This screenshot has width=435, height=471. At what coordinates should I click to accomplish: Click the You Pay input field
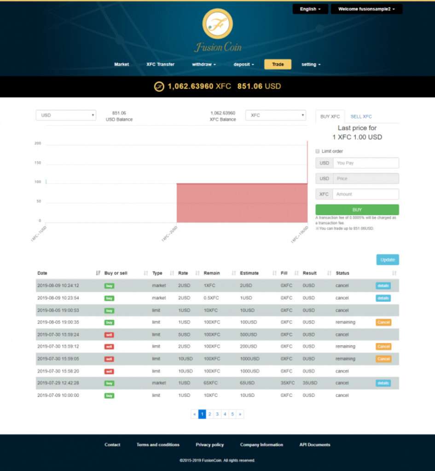point(365,163)
